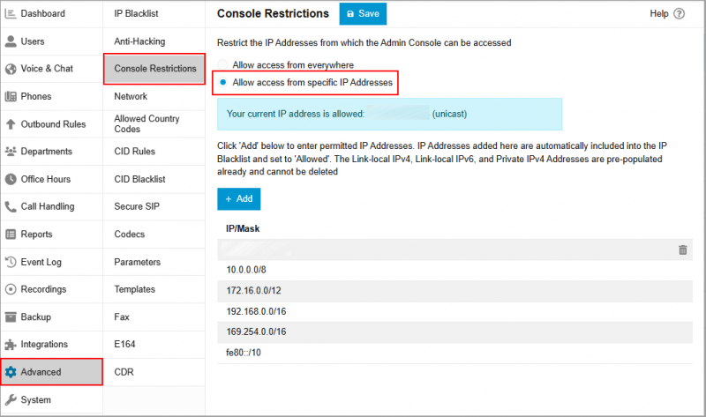Viewport: 706px width, 417px height.
Task: Delete the first IP entry with trash icon
Action: (x=682, y=249)
